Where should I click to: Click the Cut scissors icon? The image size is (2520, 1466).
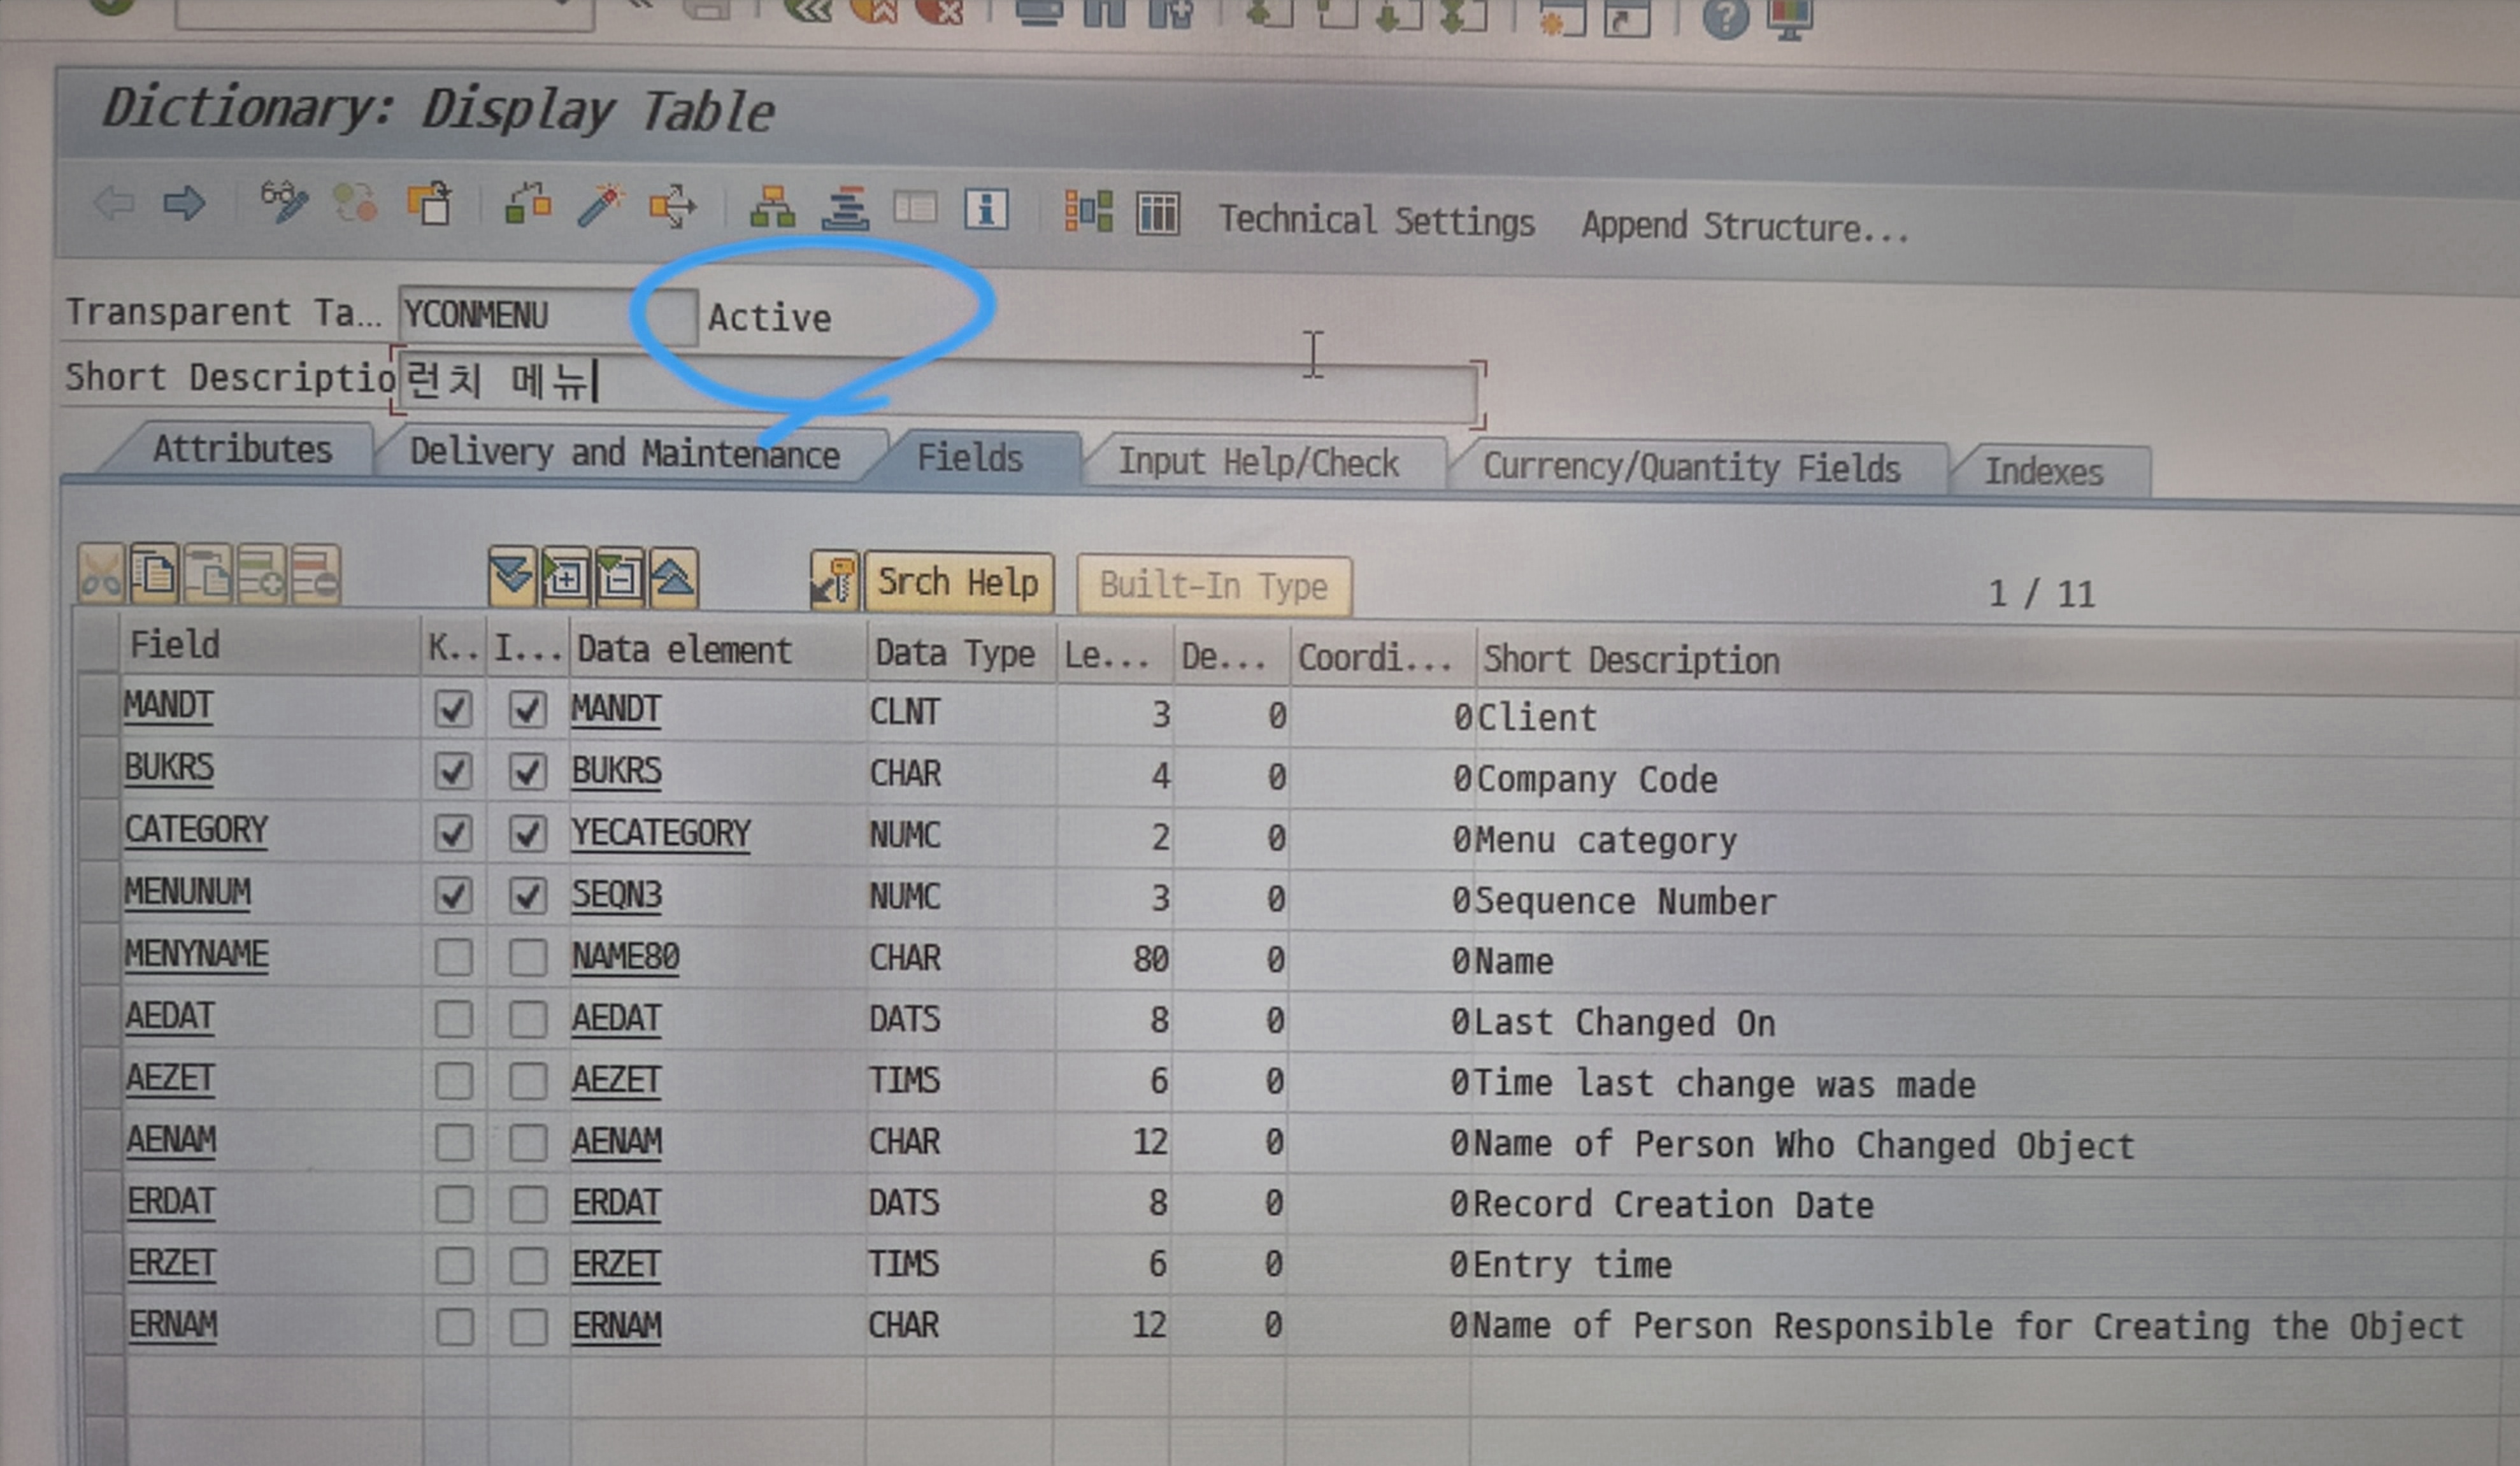point(101,573)
